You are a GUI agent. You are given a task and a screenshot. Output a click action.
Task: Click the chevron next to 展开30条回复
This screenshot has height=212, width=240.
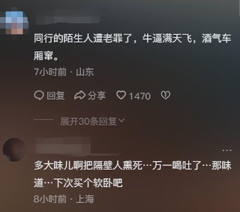click(x=122, y=121)
